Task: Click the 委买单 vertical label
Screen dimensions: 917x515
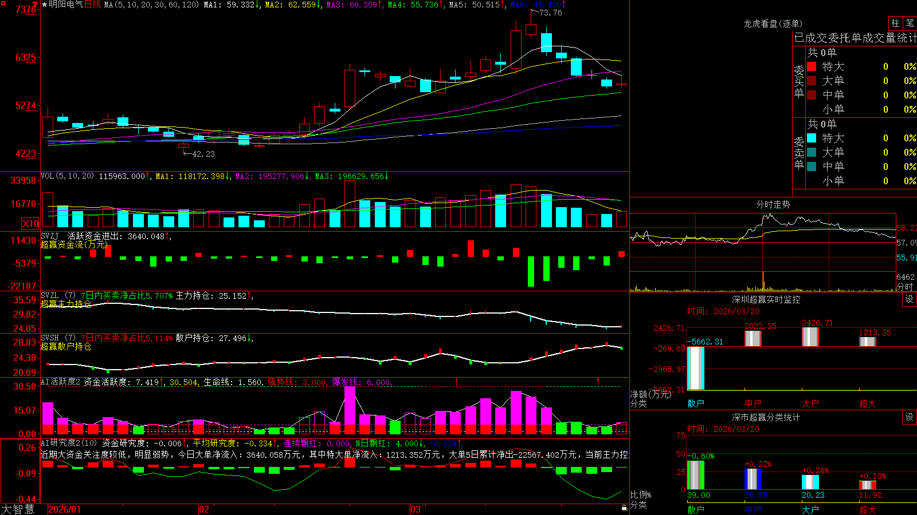Action: click(x=799, y=81)
